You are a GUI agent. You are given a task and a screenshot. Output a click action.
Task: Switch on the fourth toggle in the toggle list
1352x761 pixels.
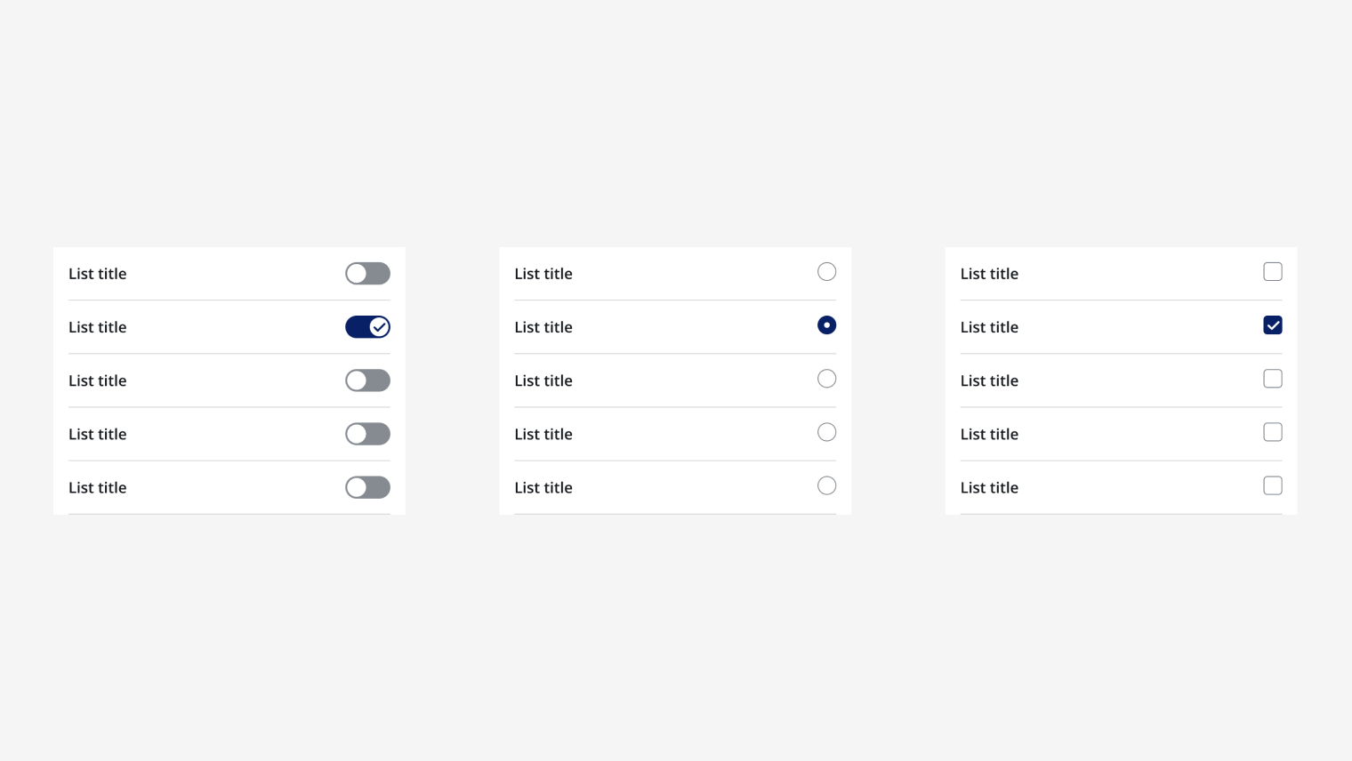pyautogui.click(x=367, y=434)
